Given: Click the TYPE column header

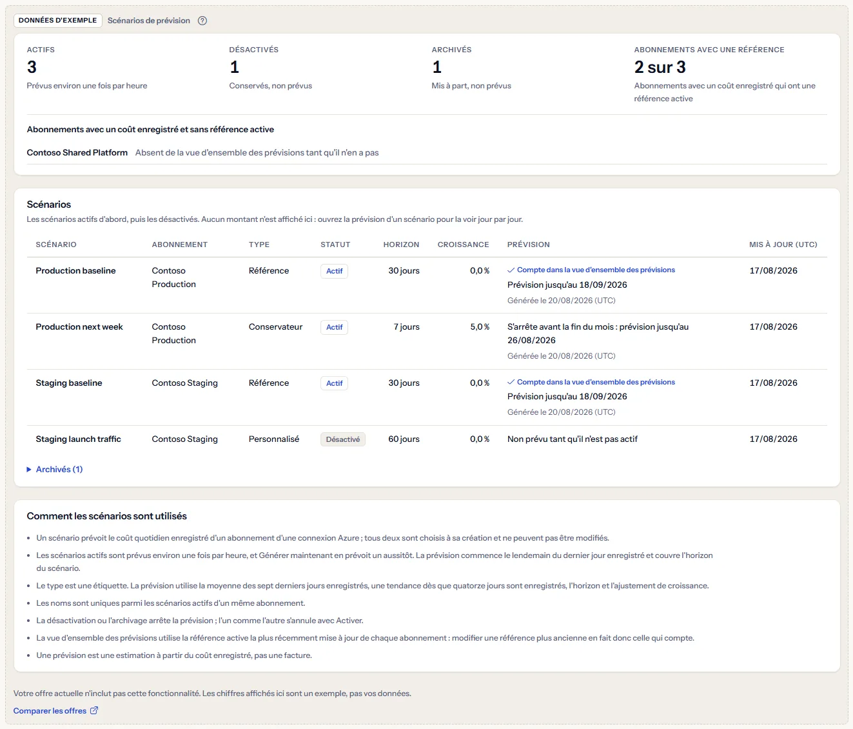Looking at the screenshot, I should (x=259, y=245).
